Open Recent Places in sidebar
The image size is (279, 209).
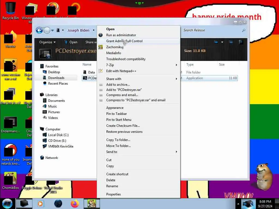tap(58, 84)
